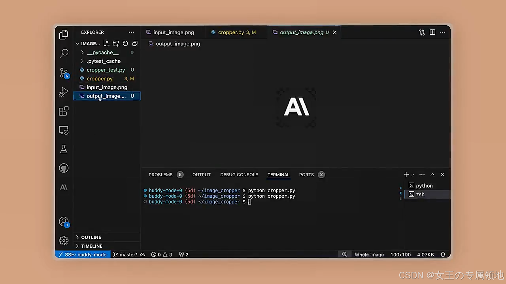Split the editor to the right
The height and width of the screenshot is (284, 506).
(x=432, y=32)
